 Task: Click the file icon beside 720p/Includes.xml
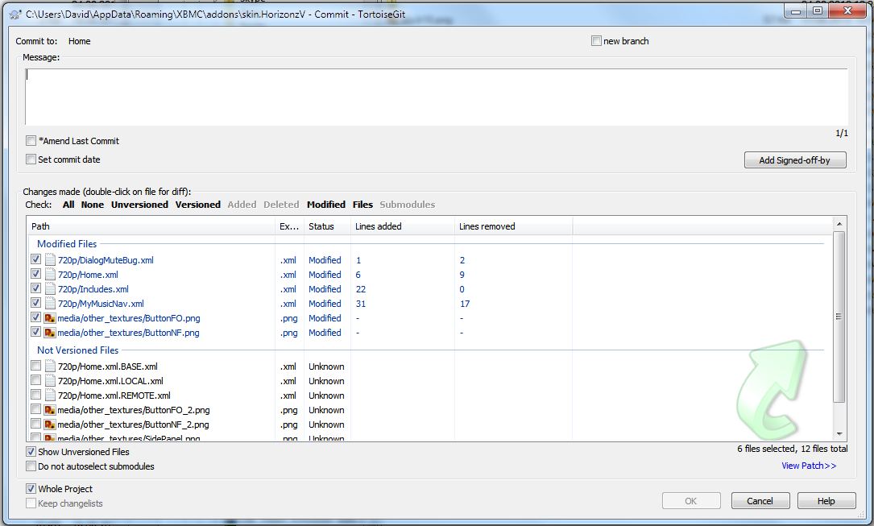click(50, 288)
